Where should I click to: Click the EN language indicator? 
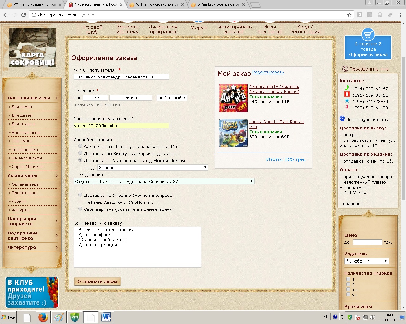(x=326, y=317)
